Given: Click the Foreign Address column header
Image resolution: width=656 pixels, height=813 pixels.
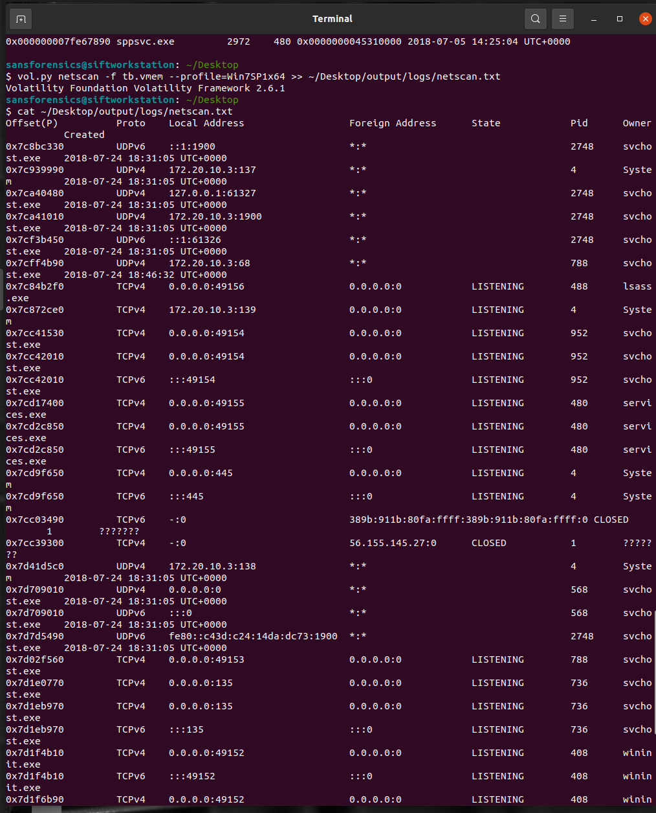Looking at the screenshot, I should [x=393, y=123].
